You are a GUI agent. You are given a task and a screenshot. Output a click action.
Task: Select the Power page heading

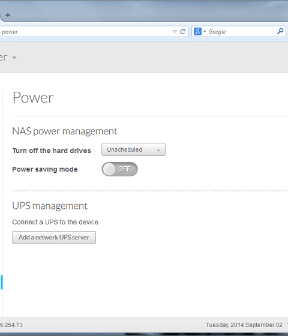(33, 98)
